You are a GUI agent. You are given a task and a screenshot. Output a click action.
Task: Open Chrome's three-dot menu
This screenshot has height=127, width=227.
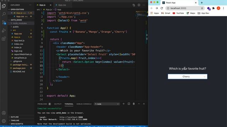[x=223, y=8]
